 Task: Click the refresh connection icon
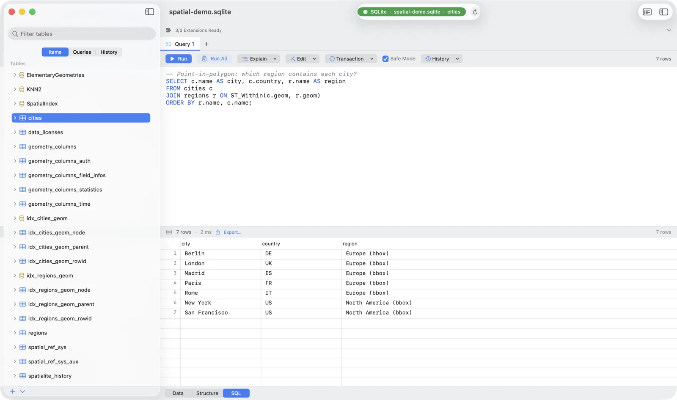pos(475,12)
